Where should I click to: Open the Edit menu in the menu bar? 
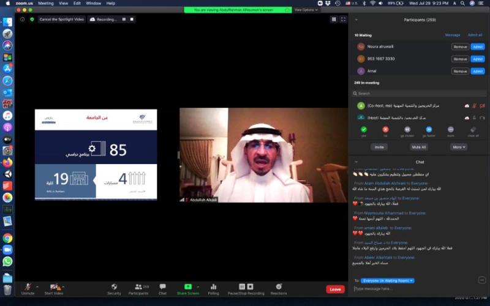[77, 3]
